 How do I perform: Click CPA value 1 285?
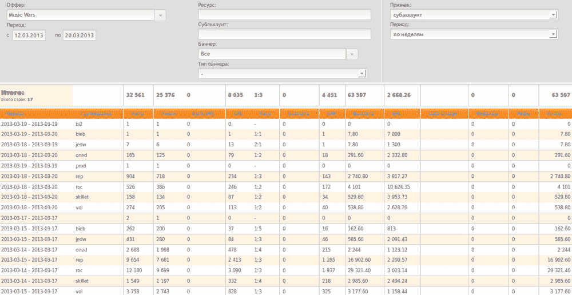(329, 260)
